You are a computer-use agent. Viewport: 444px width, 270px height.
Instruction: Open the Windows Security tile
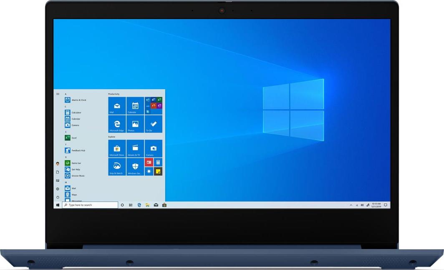point(135,167)
